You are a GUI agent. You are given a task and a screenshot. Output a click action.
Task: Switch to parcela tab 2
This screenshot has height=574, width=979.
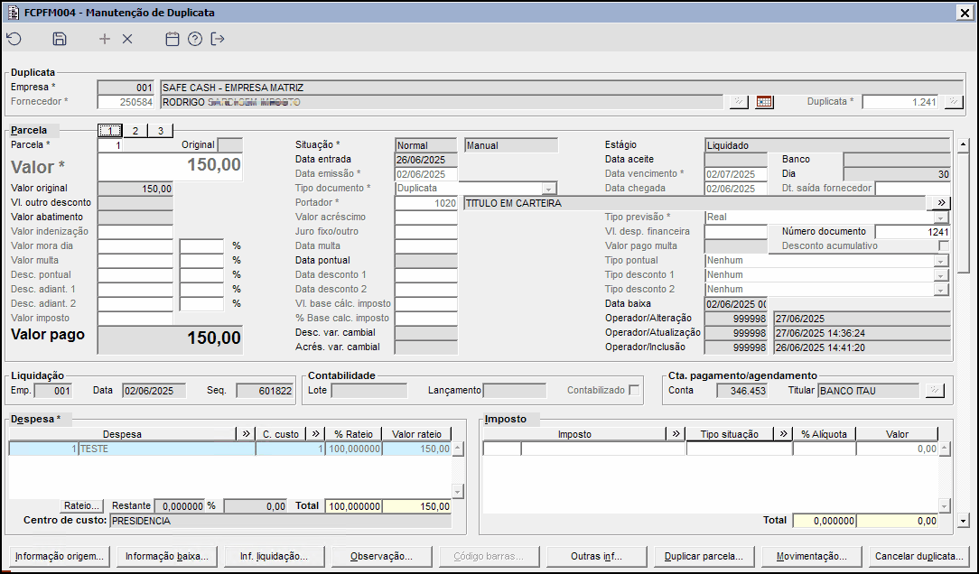pos(135,131)
